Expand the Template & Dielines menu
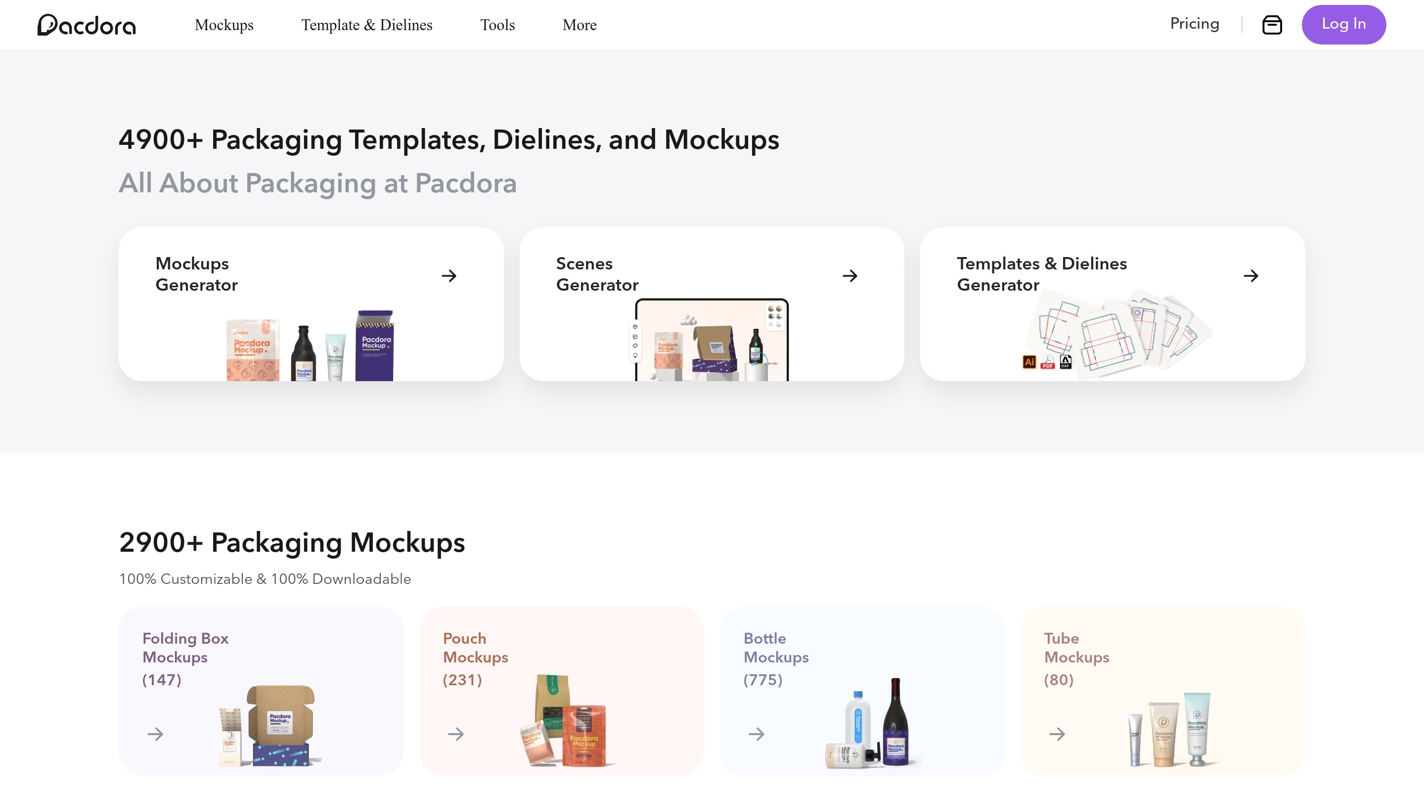Viewport: 1424px width, 791px height. click(366, 25)
